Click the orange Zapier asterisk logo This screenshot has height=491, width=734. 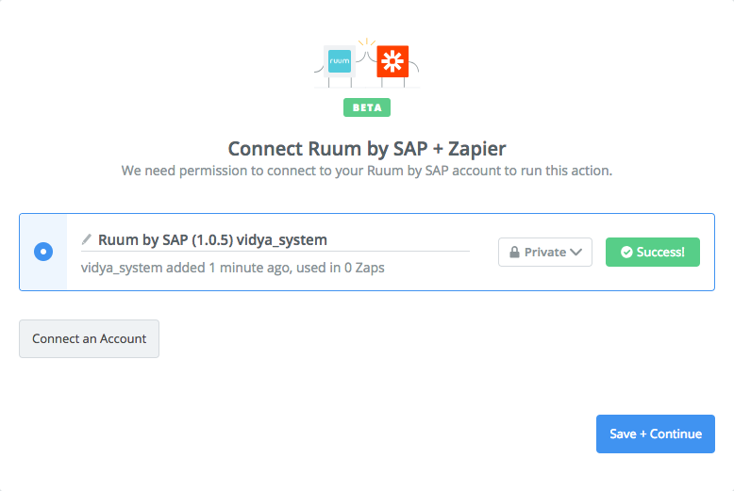(392, 61)
